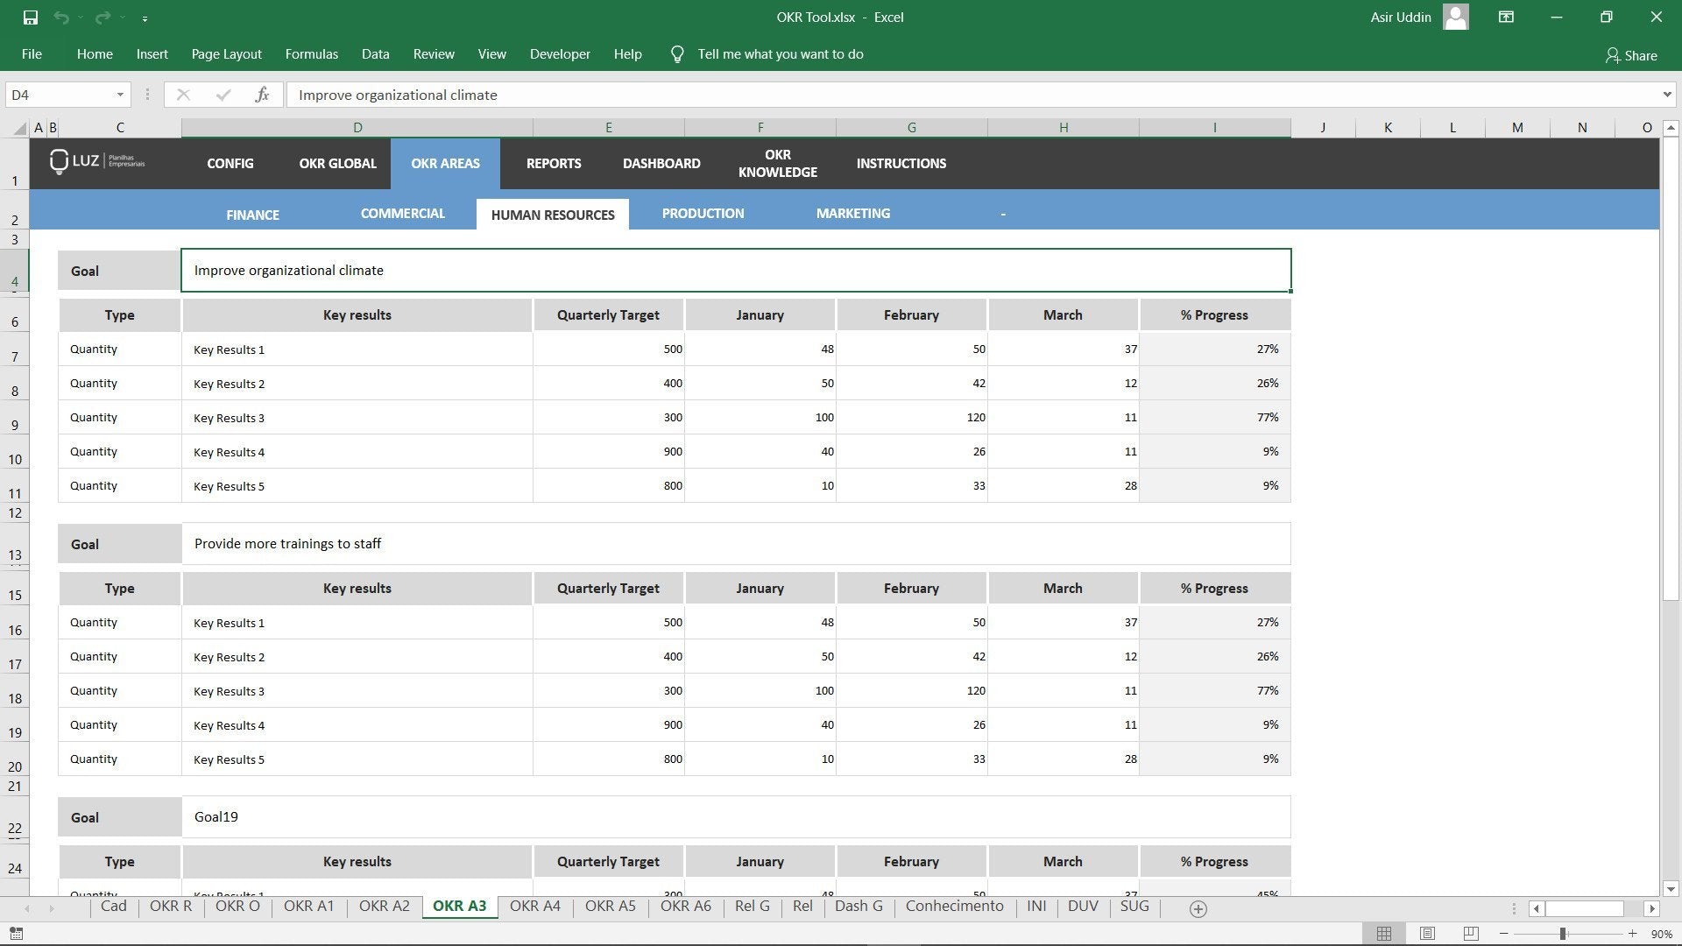The width and height of the screenshot is (1682, 946).
Task: Open OKR KNOWLEDGE panel icon
Action: (777, 163)
